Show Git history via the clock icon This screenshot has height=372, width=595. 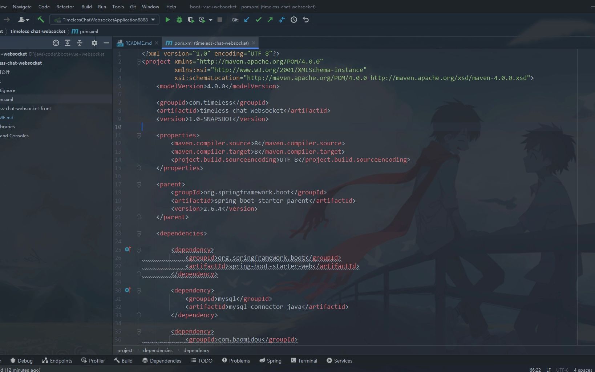click(294, 20)
